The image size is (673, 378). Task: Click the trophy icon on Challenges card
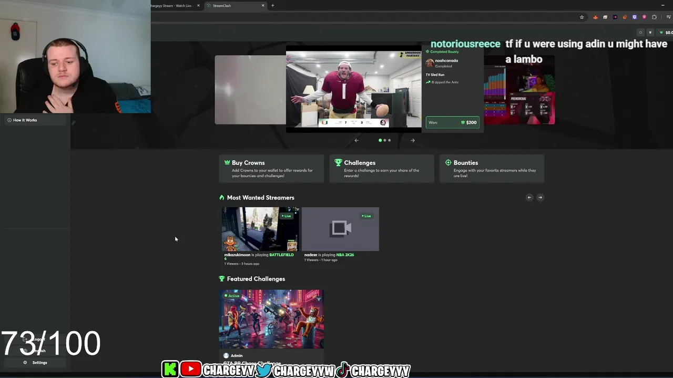point(338,163)
